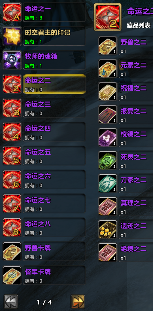
Task: Click the 绝境之二 item name
Action: coord(133,249)
